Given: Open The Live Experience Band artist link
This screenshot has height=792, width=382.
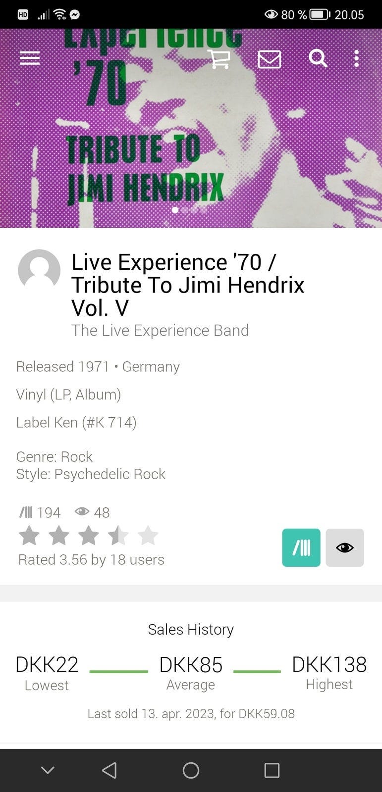Looking at the screenshot, I should pos(160,330).
